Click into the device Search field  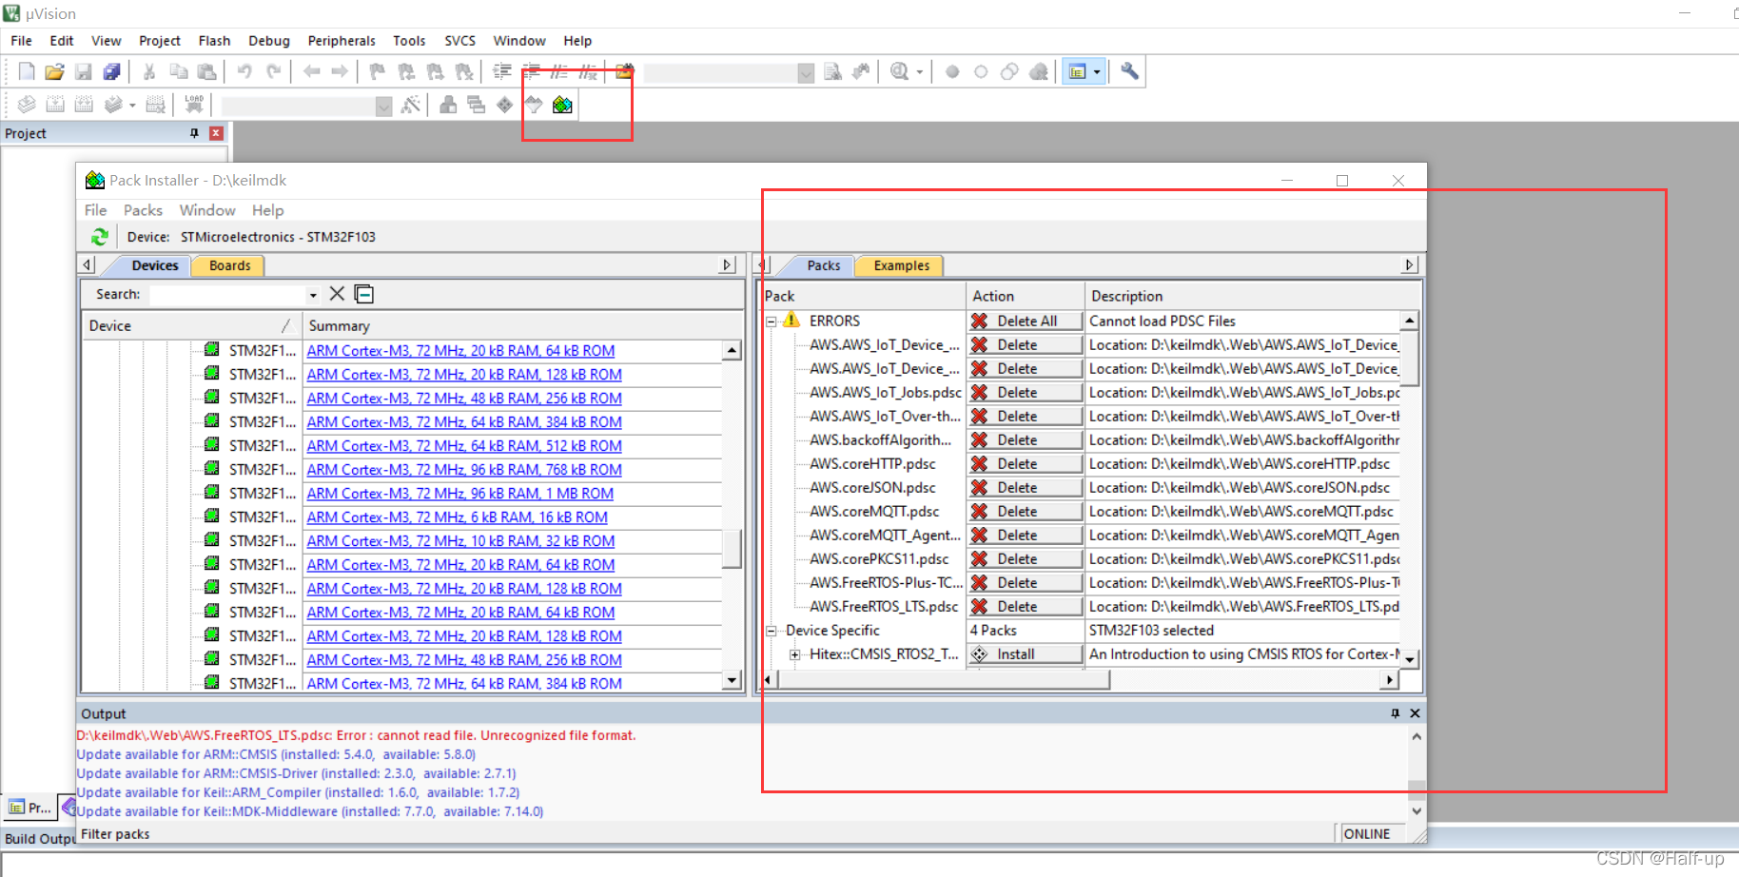pos(229,295)
